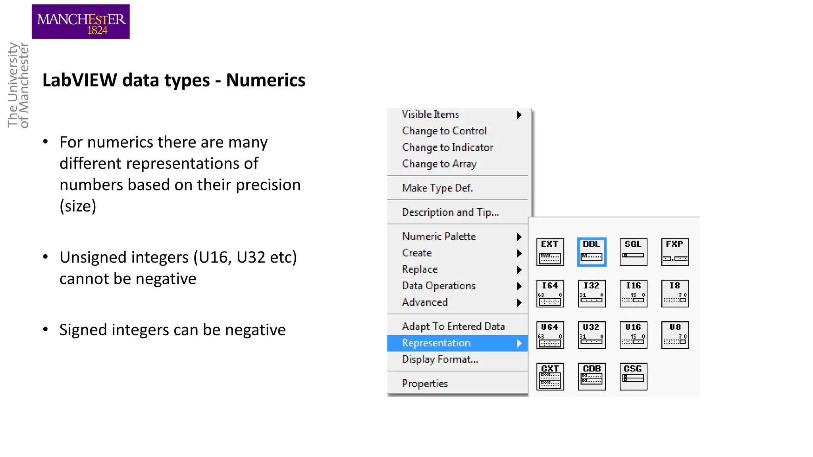Choose Change to Array
This screenshot has width=813, height=457.
[x=458, y=164]
